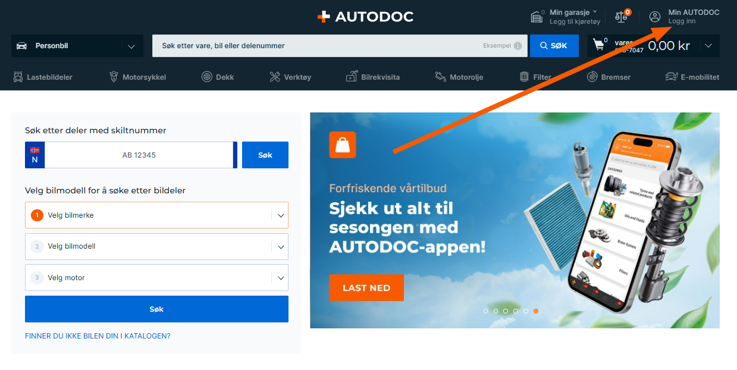The width and height of the screenshot is (737, 370).
Task: Click the orange shopping bag icon in banner
Action: [343, 145]
